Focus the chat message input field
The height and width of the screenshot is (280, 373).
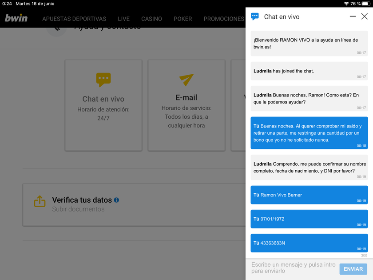point(294,268)
